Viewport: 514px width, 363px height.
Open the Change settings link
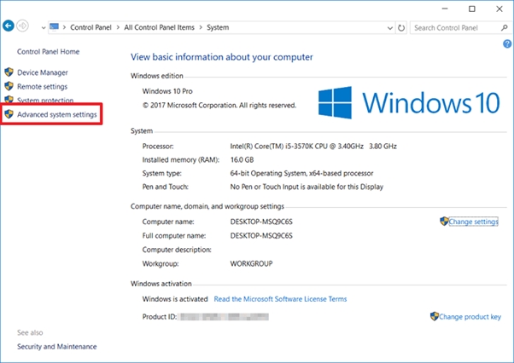click(473, 222)
